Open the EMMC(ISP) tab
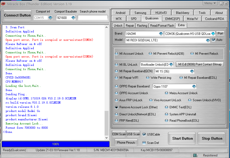Image resolution: width=230 pixels, height=158 pixels. point(173,19)
